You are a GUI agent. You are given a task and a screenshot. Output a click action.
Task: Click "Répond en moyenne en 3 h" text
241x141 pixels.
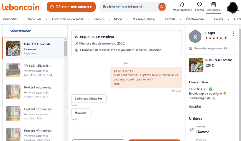coord(211,49)
